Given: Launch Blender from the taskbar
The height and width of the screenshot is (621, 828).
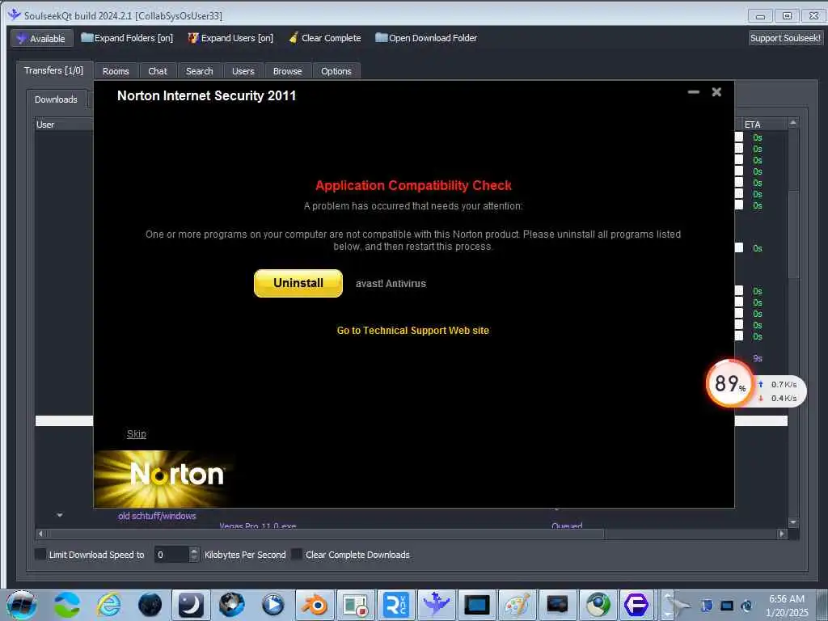Looking at the screenshot, I should [x=315, y=605].
